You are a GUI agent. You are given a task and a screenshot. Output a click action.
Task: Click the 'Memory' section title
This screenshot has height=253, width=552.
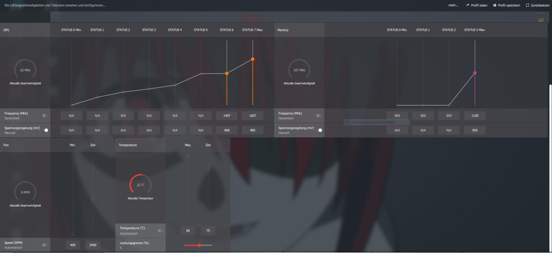283,30
